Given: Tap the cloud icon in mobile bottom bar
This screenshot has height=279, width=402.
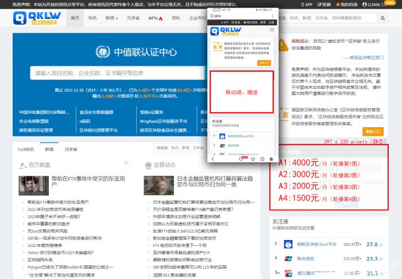Looking at the screenshot, I should [241, 159].
